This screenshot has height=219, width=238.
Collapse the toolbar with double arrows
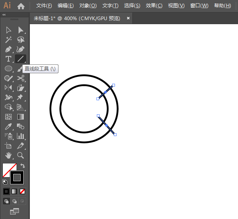click(x=4, y=14)
